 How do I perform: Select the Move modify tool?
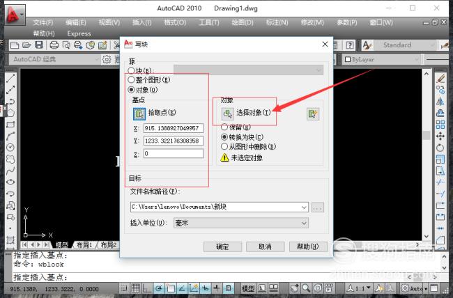(x=440, y=136)
